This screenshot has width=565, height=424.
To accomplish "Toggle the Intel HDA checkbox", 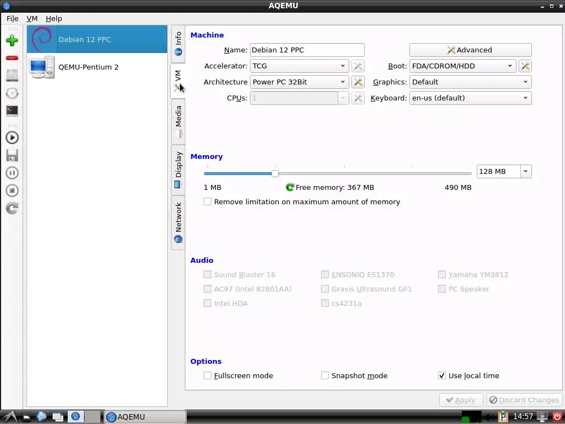I will [207, 303].
